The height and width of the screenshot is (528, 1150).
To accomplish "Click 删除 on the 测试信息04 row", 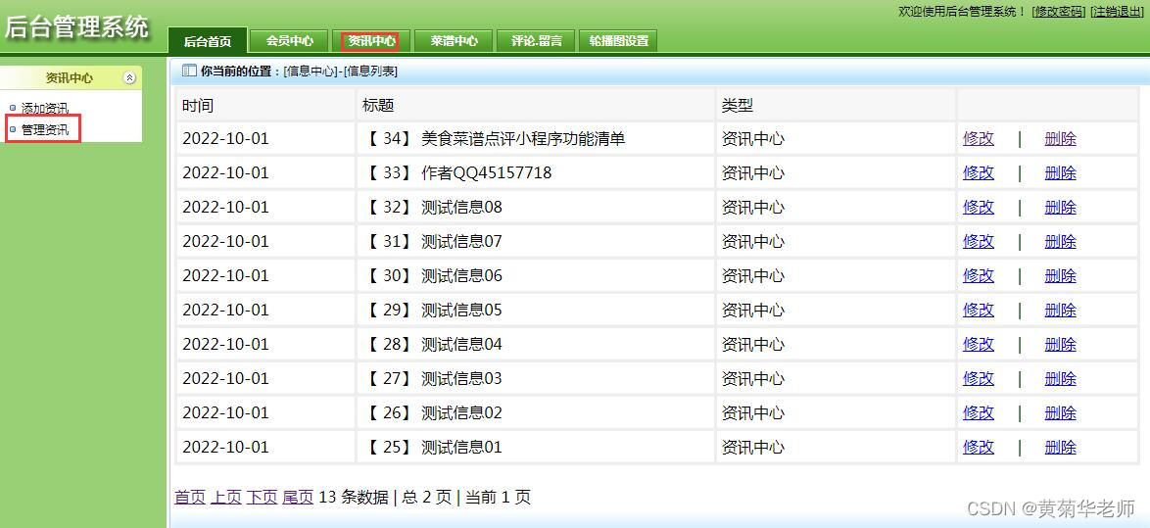I will [1061, 344].
